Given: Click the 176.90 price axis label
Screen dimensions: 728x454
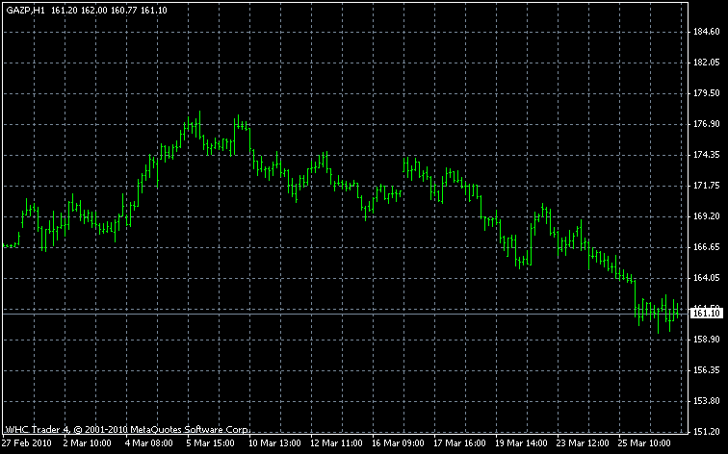Looking at the screenshot, I should [708, 124].
